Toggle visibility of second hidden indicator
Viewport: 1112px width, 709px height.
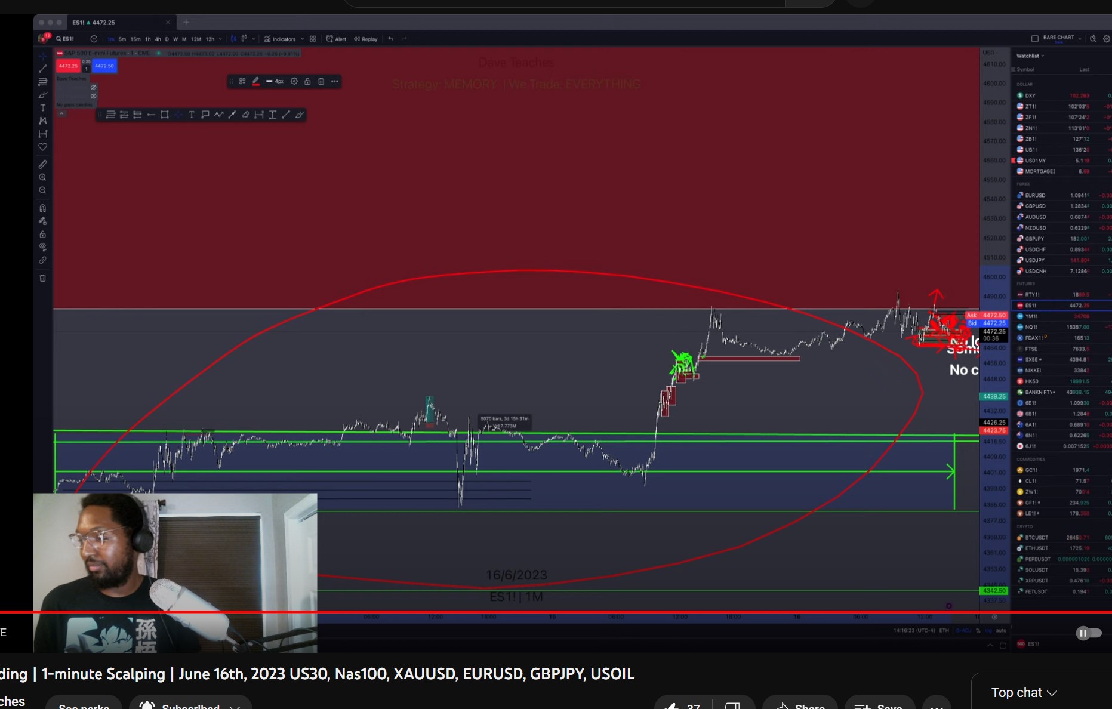pyautogui.click(x=93, y=96)
